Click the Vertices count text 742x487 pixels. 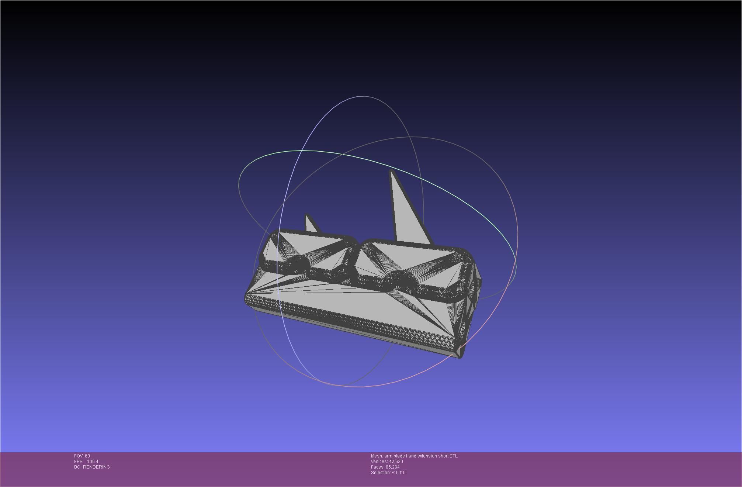click(x=387, y=462)
